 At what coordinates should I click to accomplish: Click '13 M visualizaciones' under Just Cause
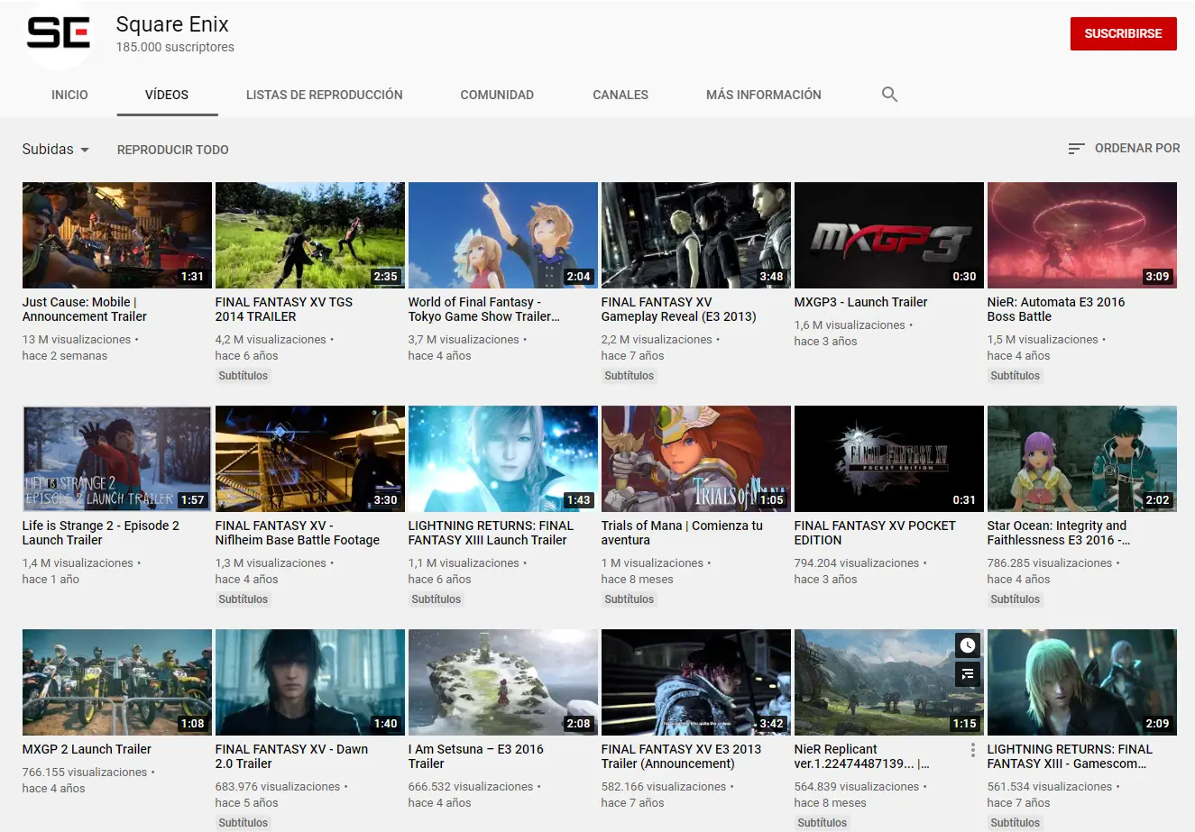pyautogui.click(x=77, y=340)
